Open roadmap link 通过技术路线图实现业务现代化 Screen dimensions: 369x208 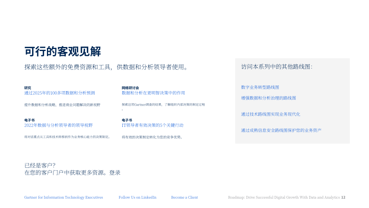pos(271,114)
